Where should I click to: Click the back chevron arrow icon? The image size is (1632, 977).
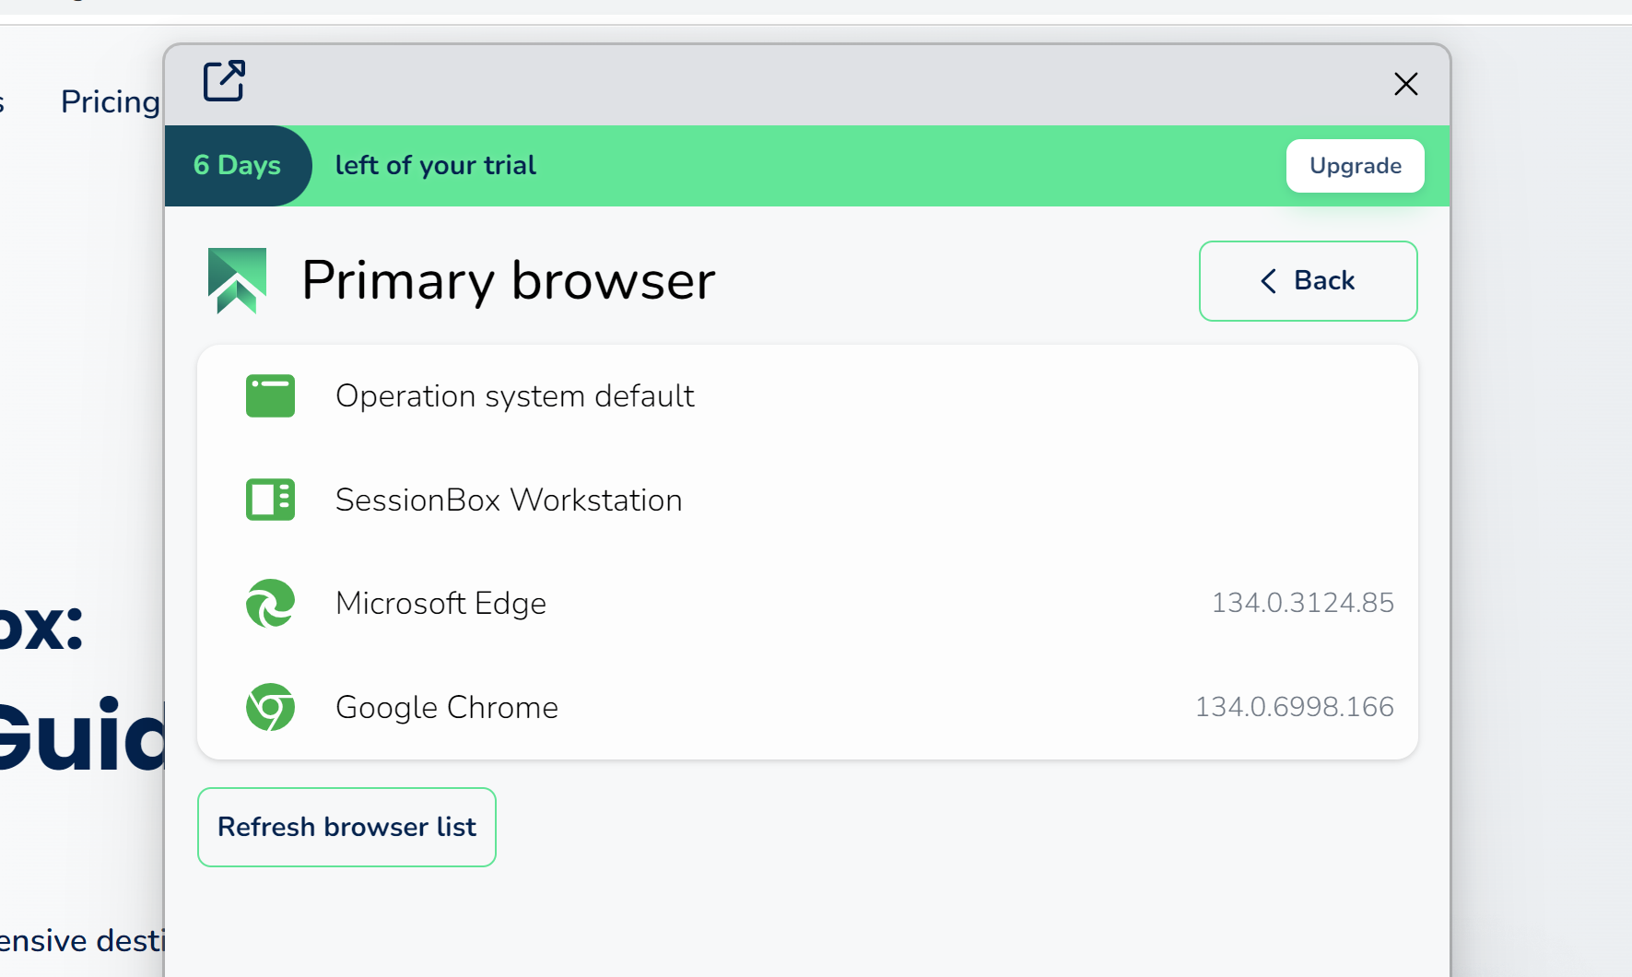pyautogui.click(x=1269, y=281)
